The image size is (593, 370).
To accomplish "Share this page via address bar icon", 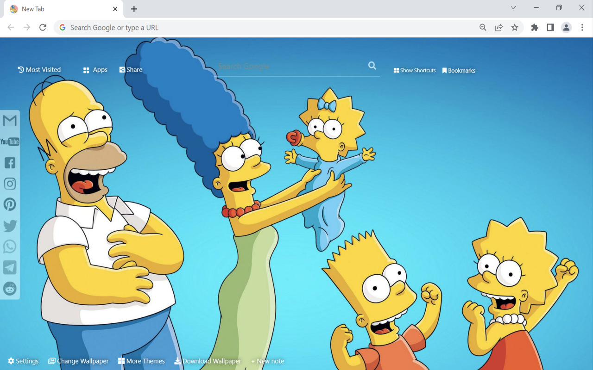I will [x=499, y=28].
